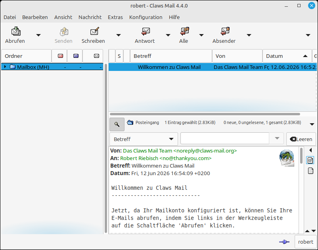The width and height of the screenshot is (318, 250).
Task: Open the Konfiguration menu
Action: (146, 17)
